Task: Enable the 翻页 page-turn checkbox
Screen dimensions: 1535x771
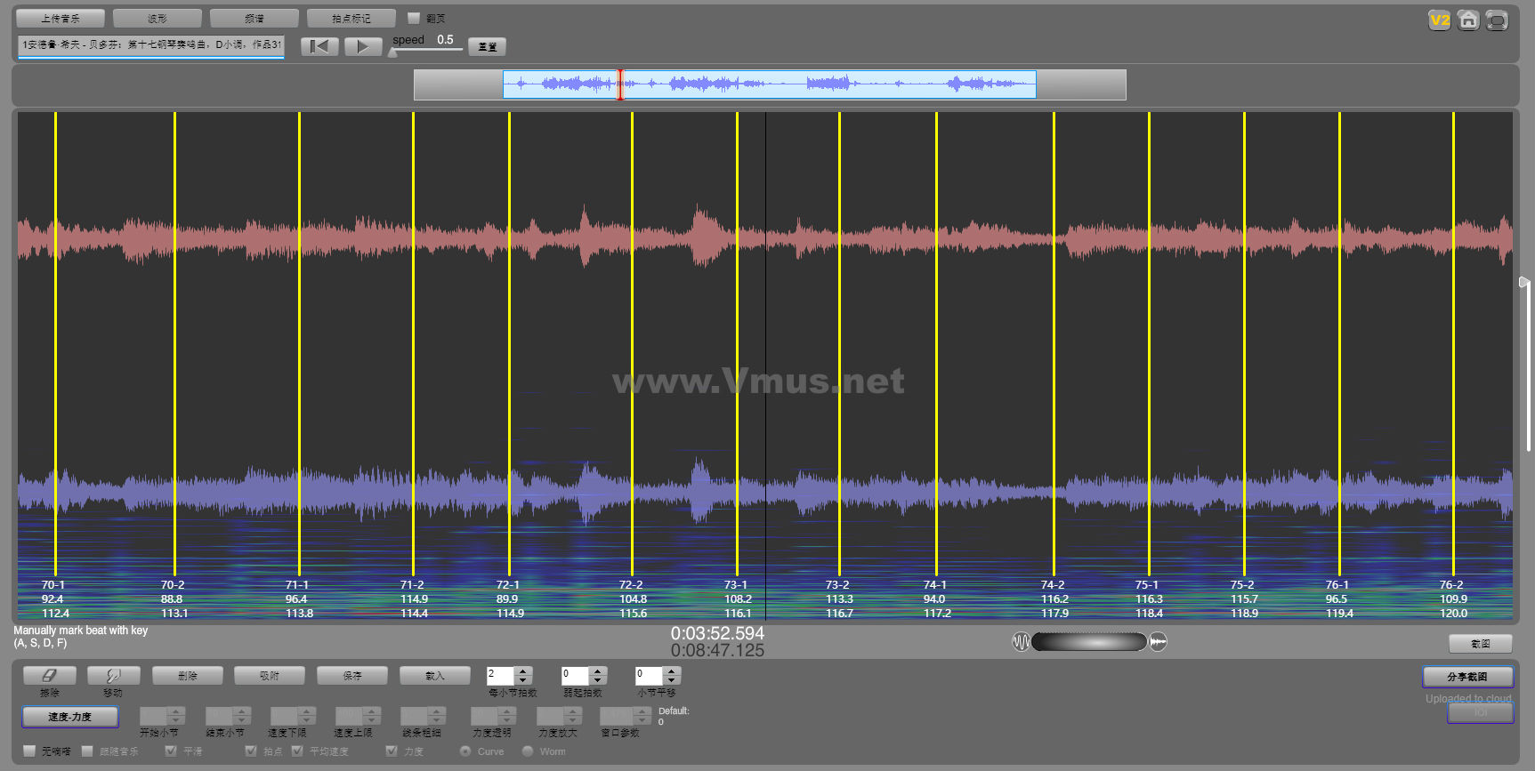Action: tap(414, 18)
